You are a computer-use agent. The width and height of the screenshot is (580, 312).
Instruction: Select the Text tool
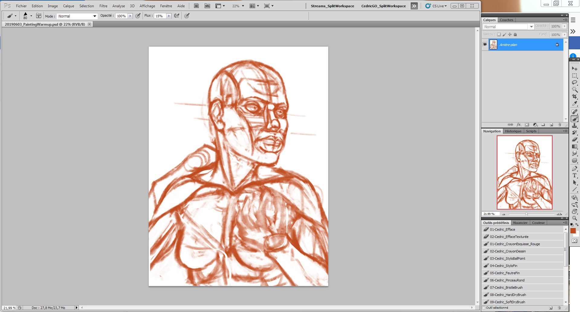pos(575,175)
